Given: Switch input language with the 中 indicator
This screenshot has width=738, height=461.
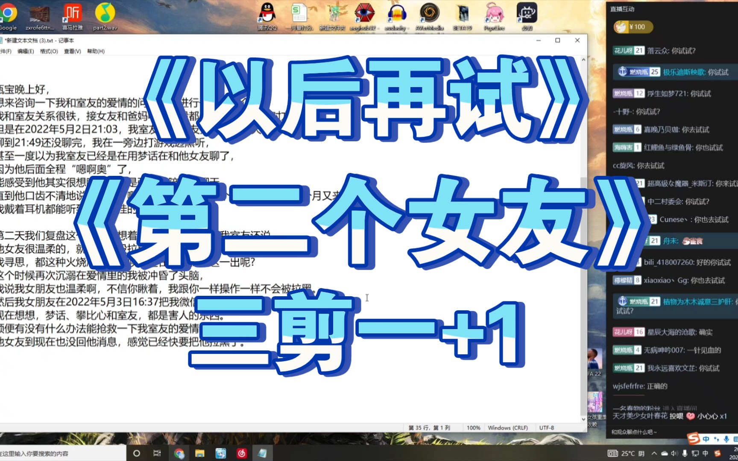Looking at the screenshot, I should [x=706, y=453].
